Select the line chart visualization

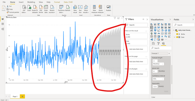(152, 27)
